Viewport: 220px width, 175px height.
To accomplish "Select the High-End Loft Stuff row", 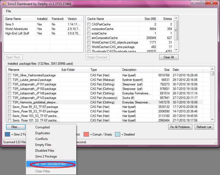I will tap(43, 33).
